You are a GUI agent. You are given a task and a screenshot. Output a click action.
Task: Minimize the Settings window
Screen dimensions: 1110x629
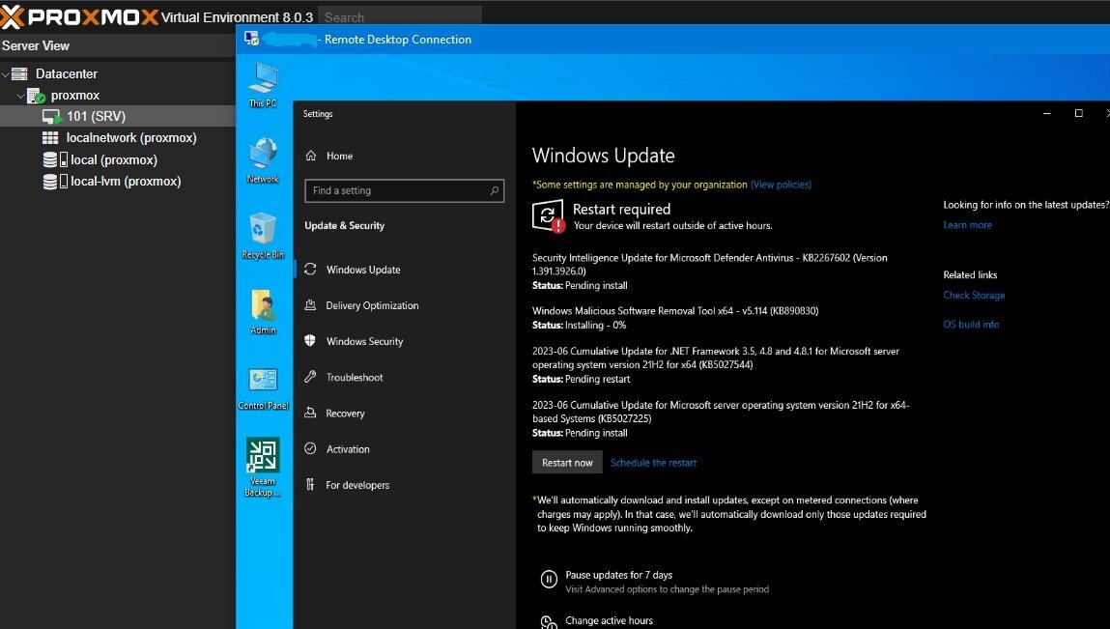pyautogui.click(x=1046, y=113)
